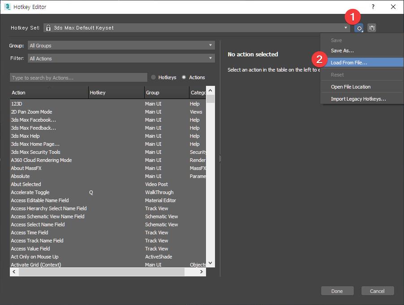Click the lock icon beside 3ds Max Default Keyset
The image size is (404, 305).
tap(48, 28)
